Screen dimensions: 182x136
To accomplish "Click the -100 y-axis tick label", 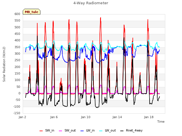I will tap(17, 107).
